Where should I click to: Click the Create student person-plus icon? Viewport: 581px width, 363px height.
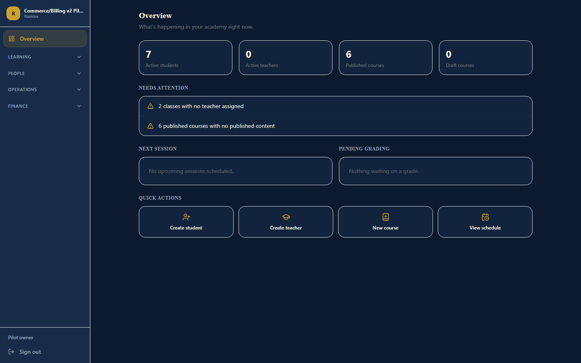(186, 217)
